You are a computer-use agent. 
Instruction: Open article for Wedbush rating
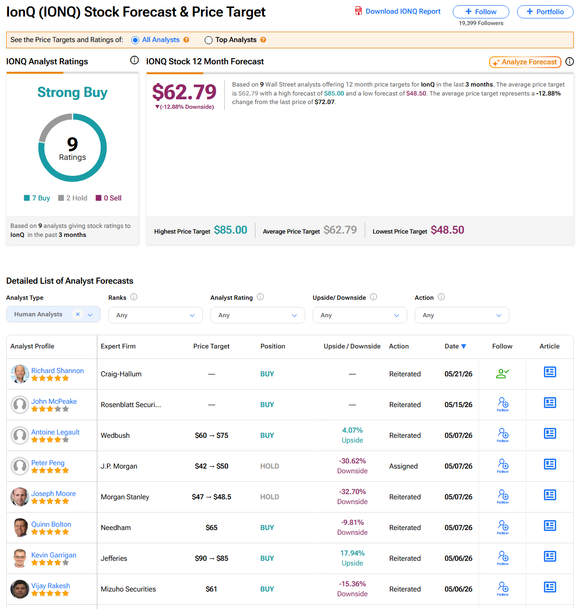click(550, 434)
